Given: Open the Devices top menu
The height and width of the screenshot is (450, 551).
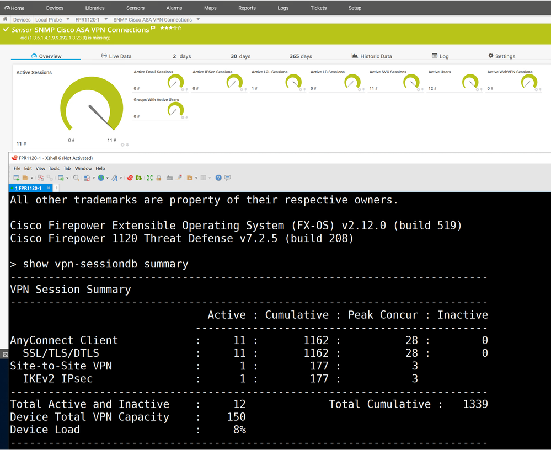Looking at the screenshot, I should tap(55, 8).
